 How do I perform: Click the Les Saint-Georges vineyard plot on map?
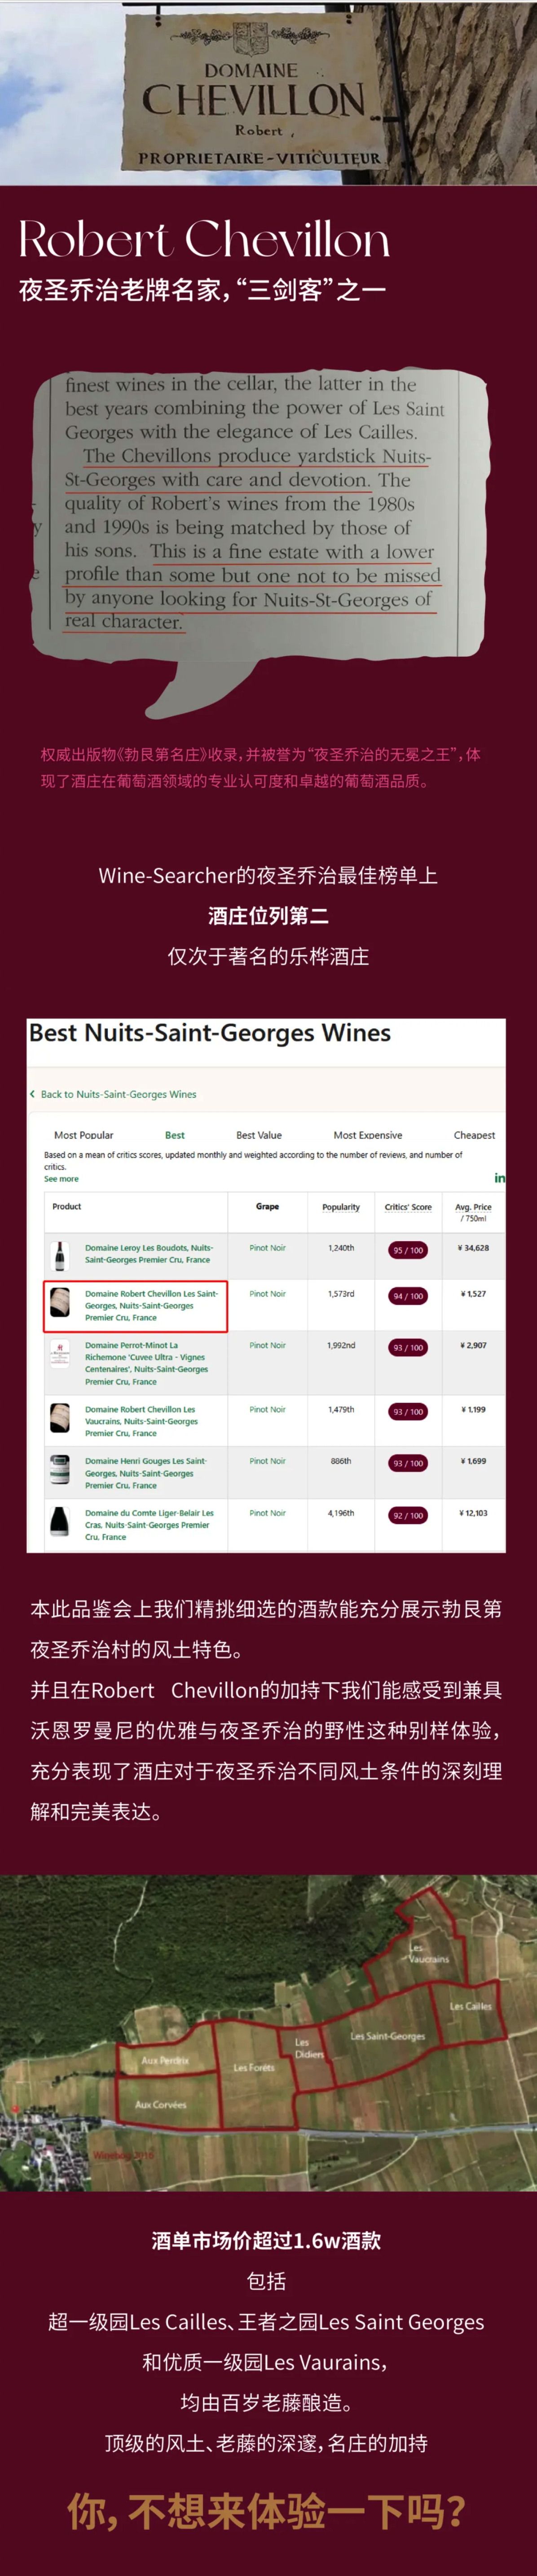click(x=387, y=2035)
